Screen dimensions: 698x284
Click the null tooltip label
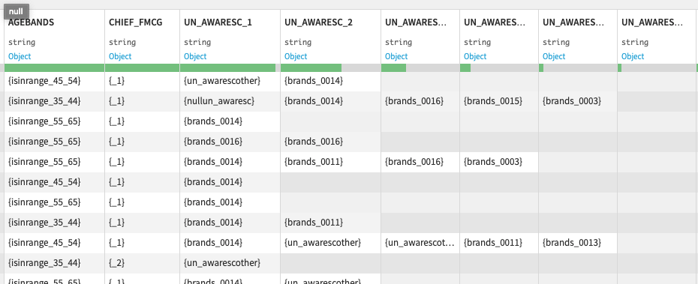16,11
